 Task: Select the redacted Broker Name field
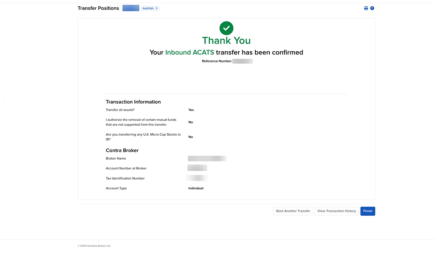[207, 158]
